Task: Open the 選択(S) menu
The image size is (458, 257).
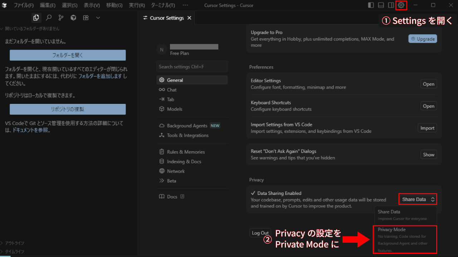Action: tap(69, 5)
